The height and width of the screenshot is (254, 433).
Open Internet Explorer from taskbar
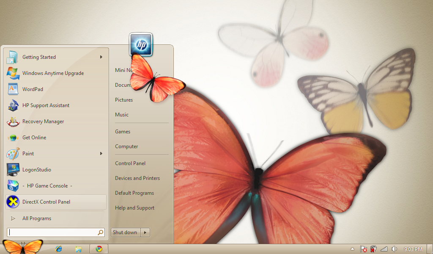tap(59, 249)
